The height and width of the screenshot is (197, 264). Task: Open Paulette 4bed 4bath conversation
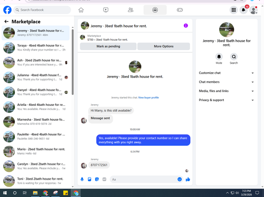click(35, 136)
